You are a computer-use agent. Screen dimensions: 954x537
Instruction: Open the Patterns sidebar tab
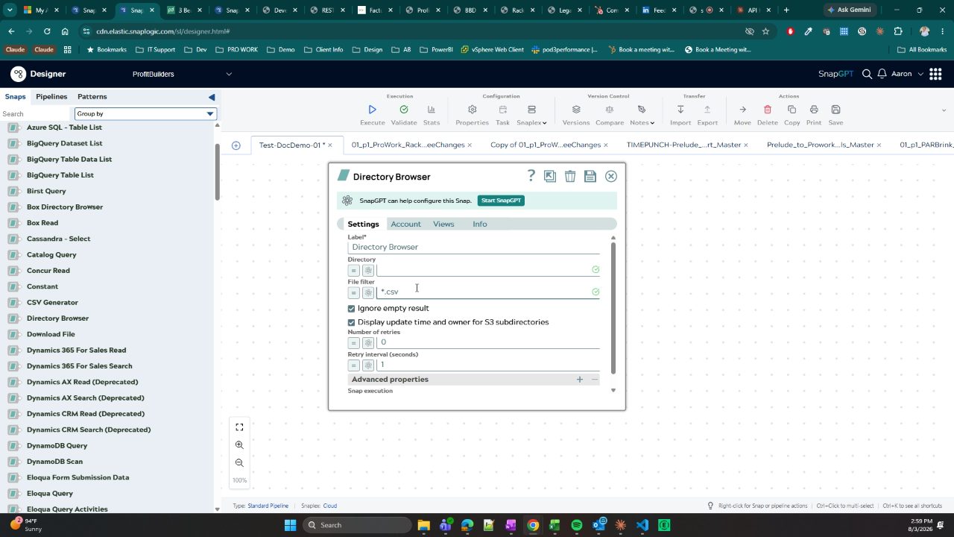92,97
